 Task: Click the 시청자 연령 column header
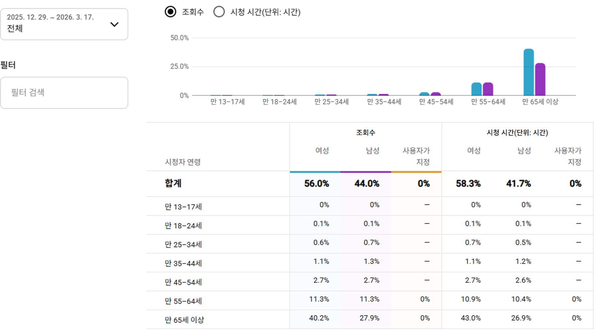pyautogui.click(x=183, y=162)
